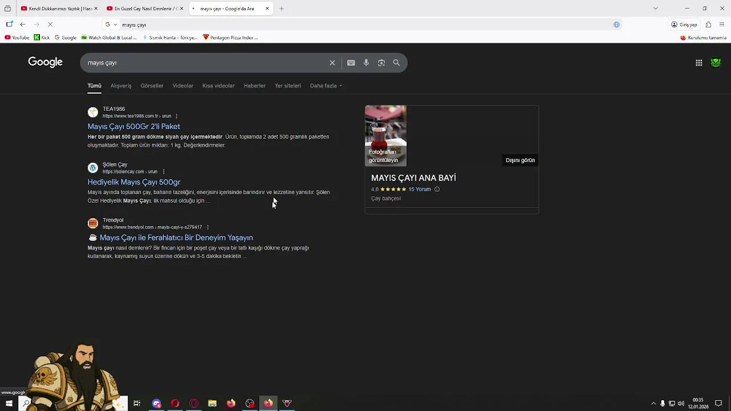Switch to Kısa videolar results
This screenshot has height=411, width=731.
click(x=218, y=86)
